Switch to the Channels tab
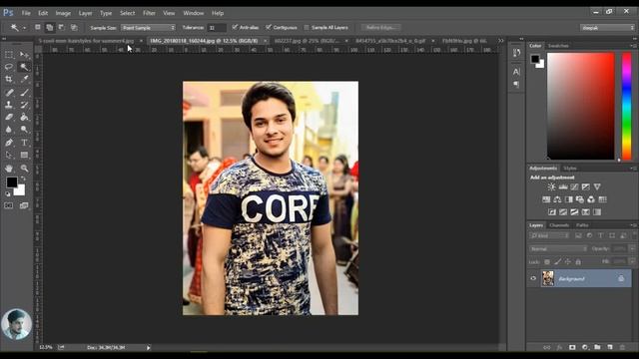639x359 pixels. 559,225
